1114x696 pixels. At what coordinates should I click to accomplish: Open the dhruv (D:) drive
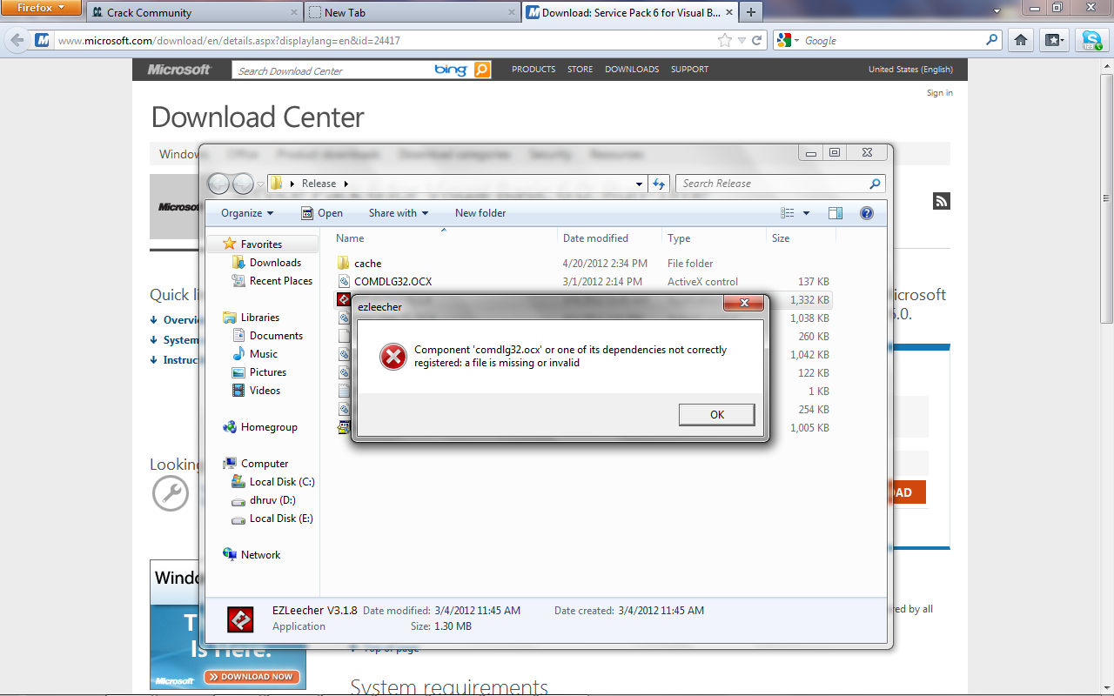(x=264, y=500)
